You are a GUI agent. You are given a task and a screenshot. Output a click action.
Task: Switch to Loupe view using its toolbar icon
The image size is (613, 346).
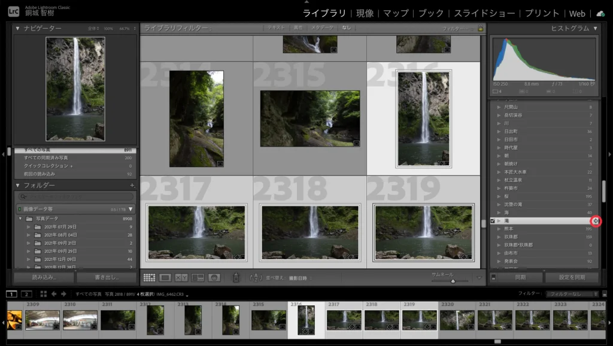tap(166, 277)
